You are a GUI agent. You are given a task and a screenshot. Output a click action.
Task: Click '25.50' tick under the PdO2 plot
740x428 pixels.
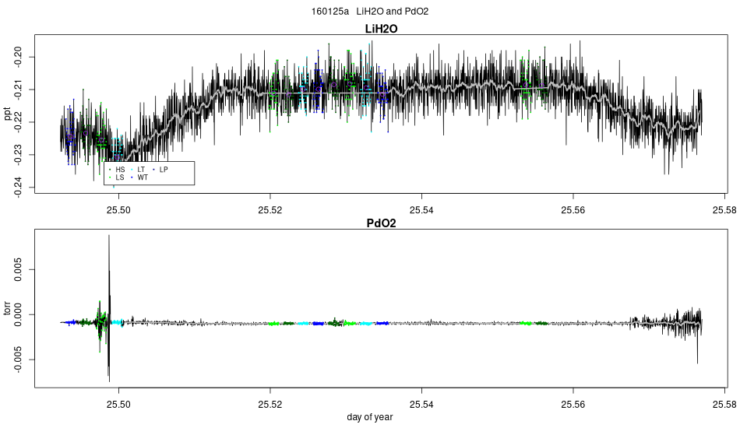pyautogui.click(x=118, y=405)
